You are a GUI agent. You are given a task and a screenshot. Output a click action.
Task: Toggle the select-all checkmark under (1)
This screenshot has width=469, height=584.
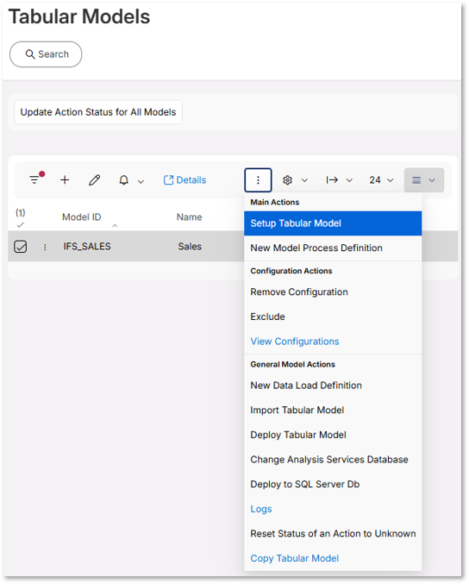click(21, 224)
